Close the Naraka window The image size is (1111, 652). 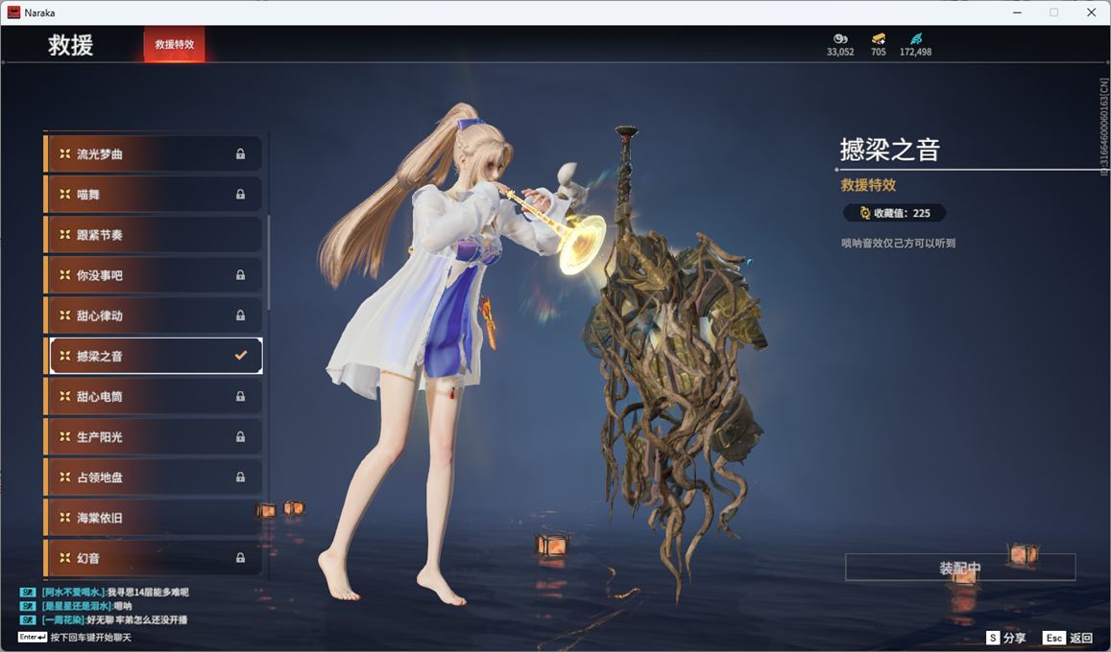1091,12
